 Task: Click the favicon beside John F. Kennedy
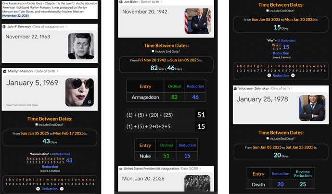point(4,26)
